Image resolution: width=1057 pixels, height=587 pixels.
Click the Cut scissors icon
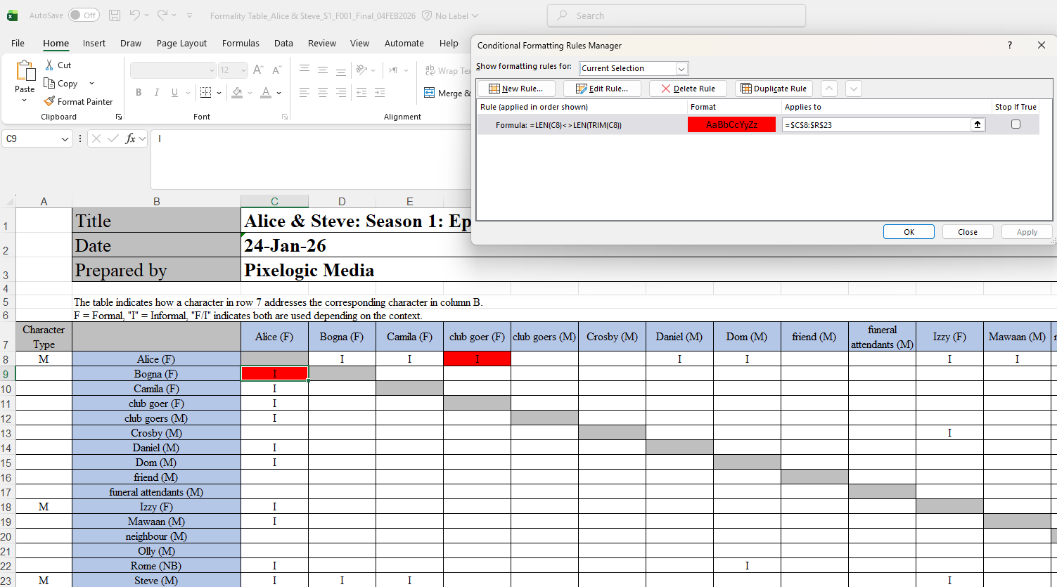point(49,65)
